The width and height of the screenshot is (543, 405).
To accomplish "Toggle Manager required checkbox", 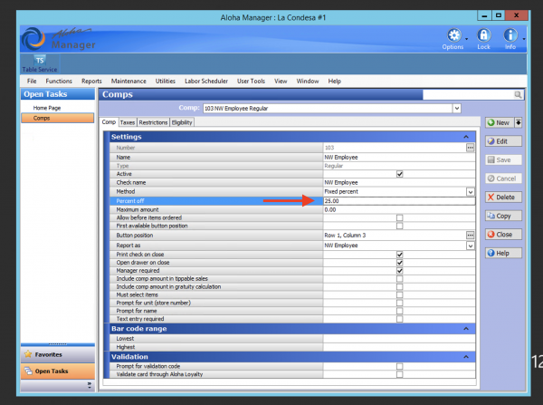I will pos(400,271).
